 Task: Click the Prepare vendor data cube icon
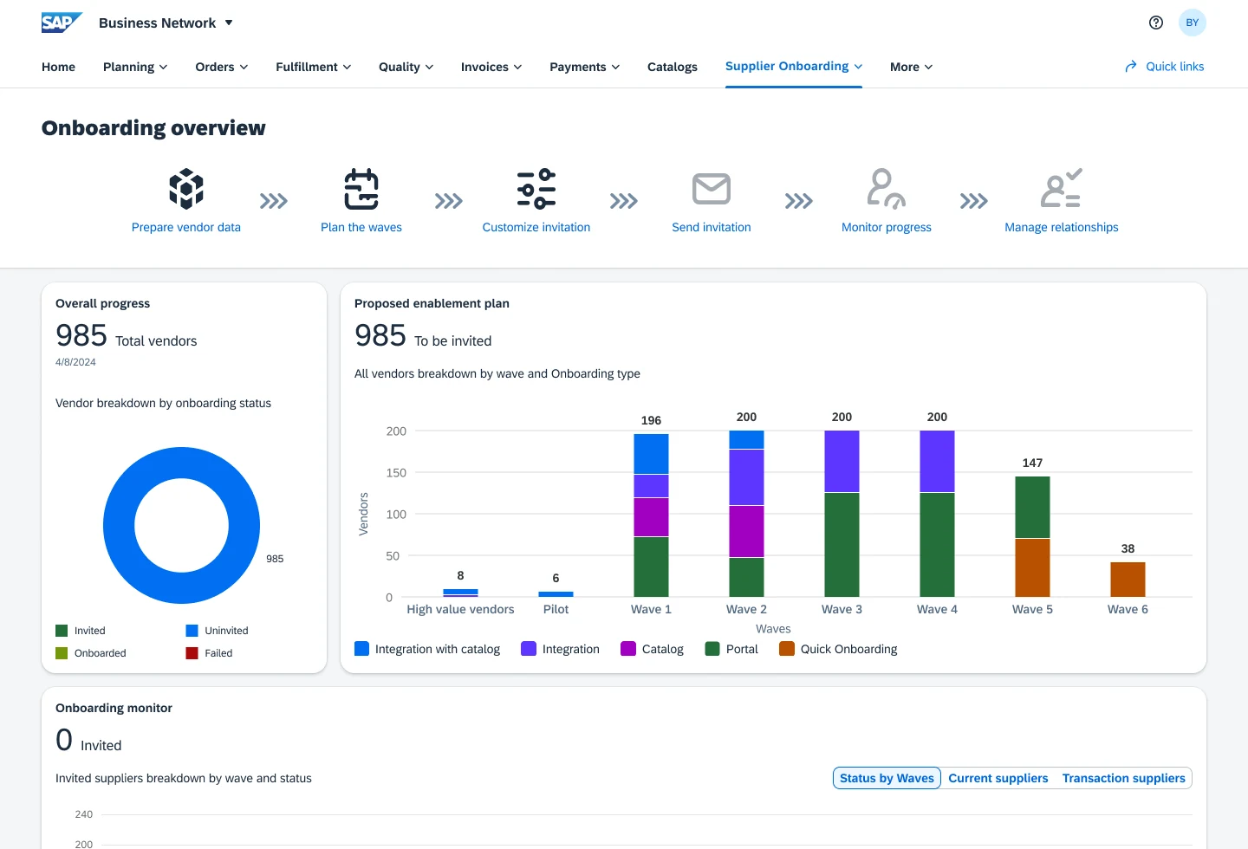click(x=186, y=189)
